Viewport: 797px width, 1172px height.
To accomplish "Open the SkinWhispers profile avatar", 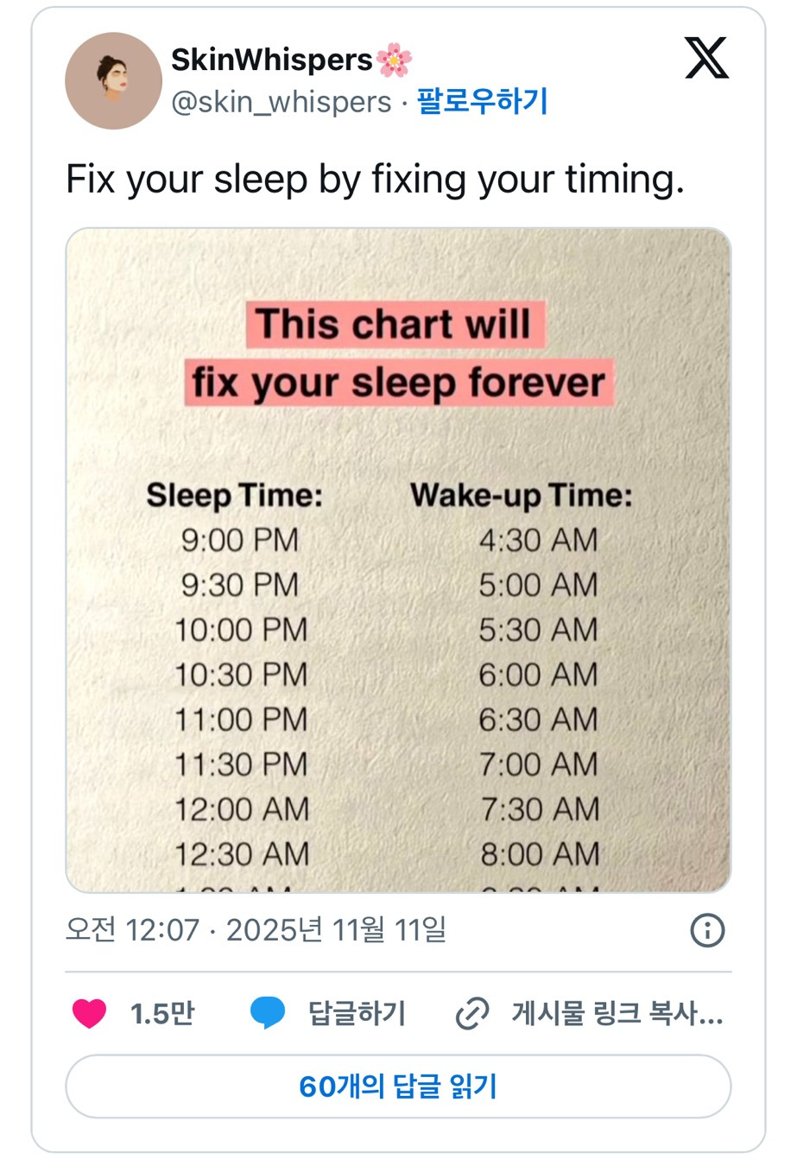I will pos(113,81).
